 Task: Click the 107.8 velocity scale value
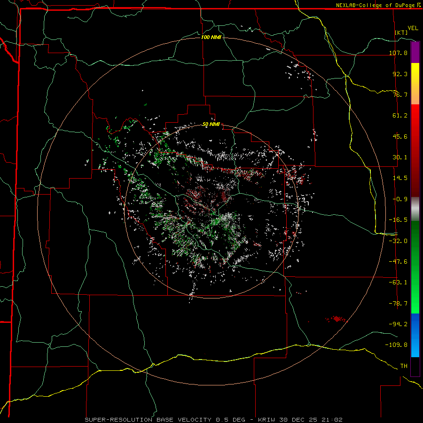398,53
